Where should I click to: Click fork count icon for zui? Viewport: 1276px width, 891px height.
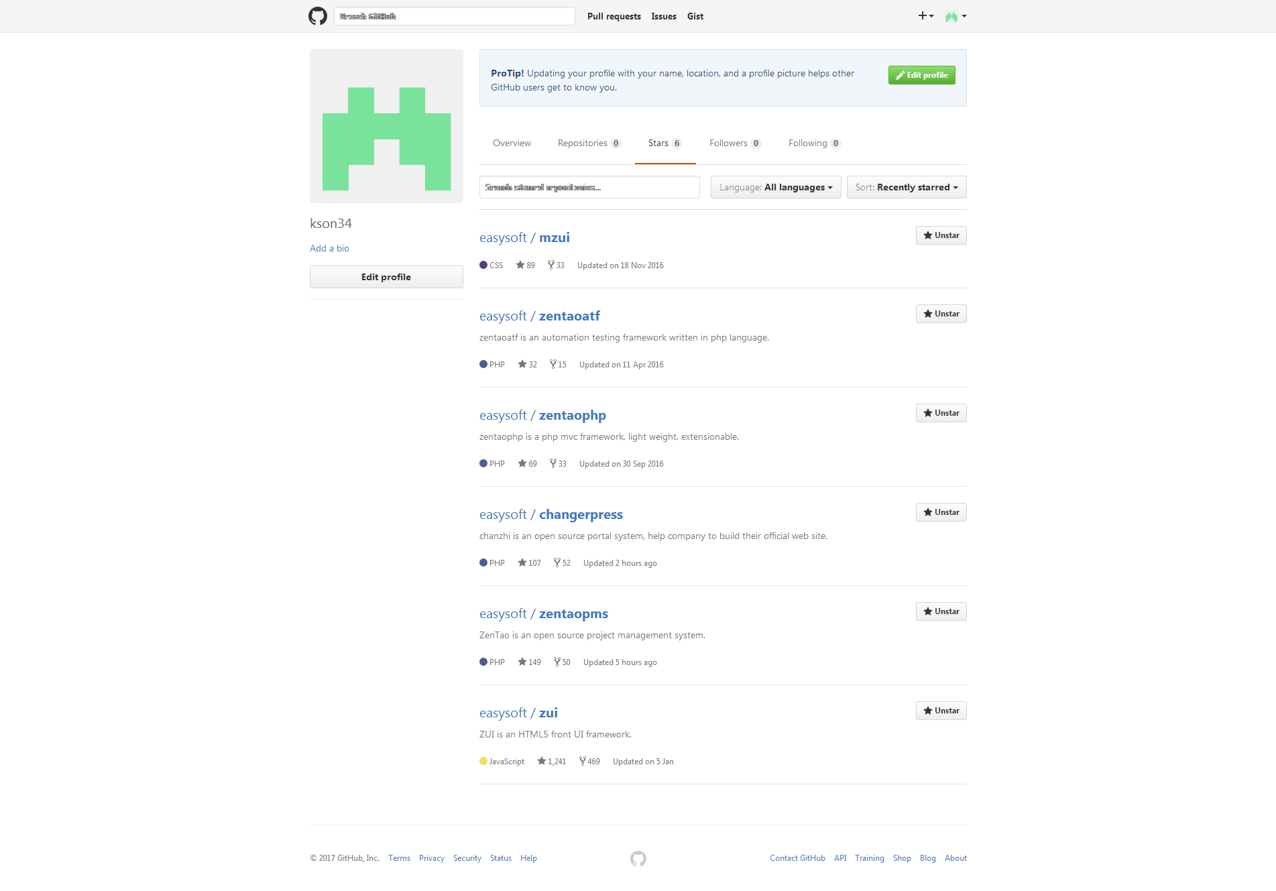pyautogui.click(x=583, y=761)
